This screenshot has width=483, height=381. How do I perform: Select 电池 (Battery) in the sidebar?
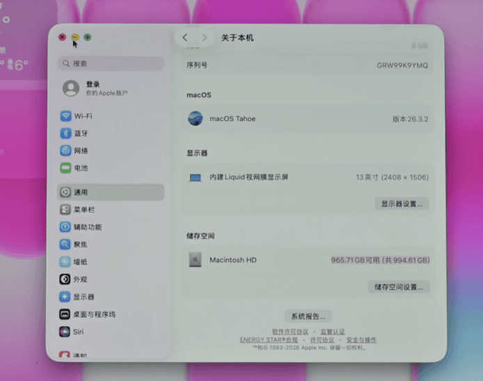point(81,168)
